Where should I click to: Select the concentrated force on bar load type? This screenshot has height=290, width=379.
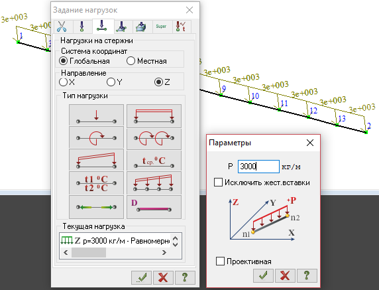click(x=96, y=115)
